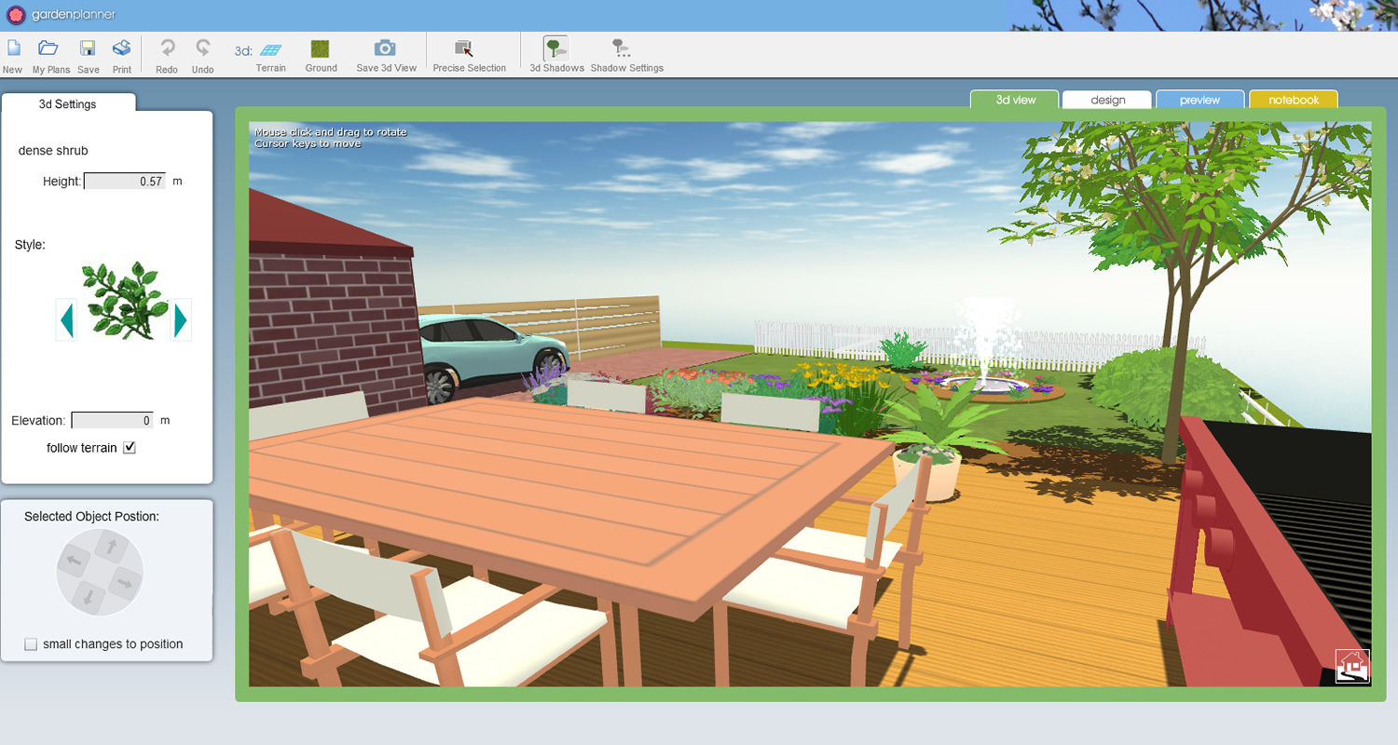Move selected object left arrow
This screenshot has height=745, width=1398.
coord(75,562)
